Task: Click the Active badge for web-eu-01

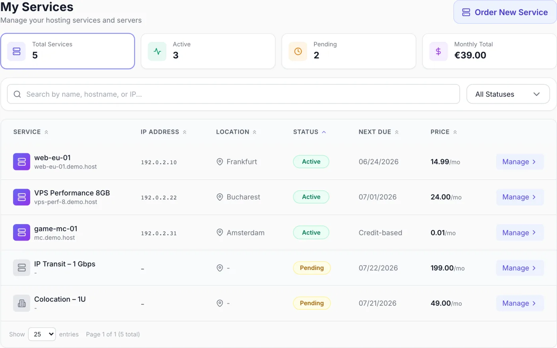Action: pyautogui.click(x=311, y=162)
